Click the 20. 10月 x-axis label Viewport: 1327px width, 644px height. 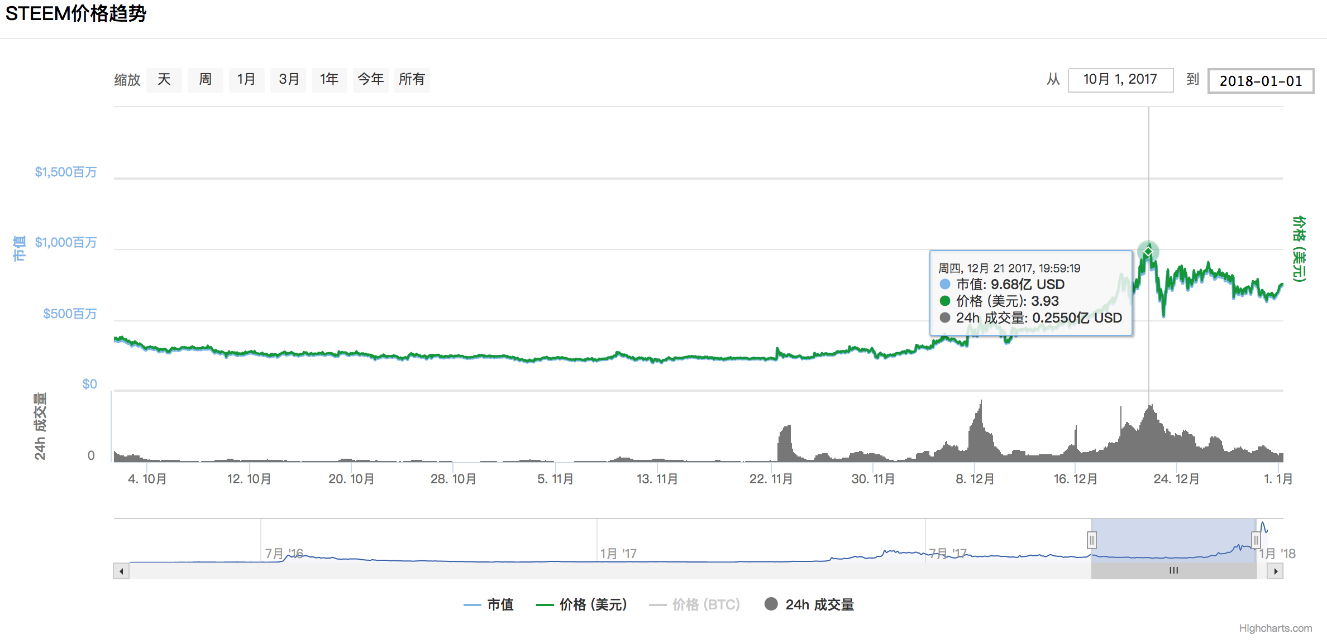coord(351,479)
